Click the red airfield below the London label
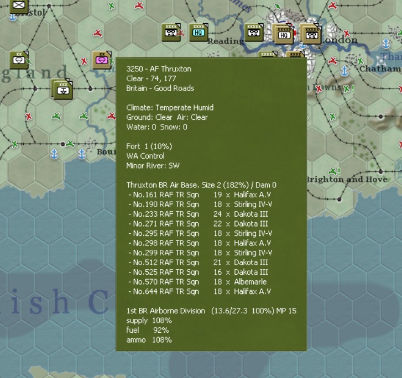The height and width of the screenshot is (378, 402). [x=332, y=61]
